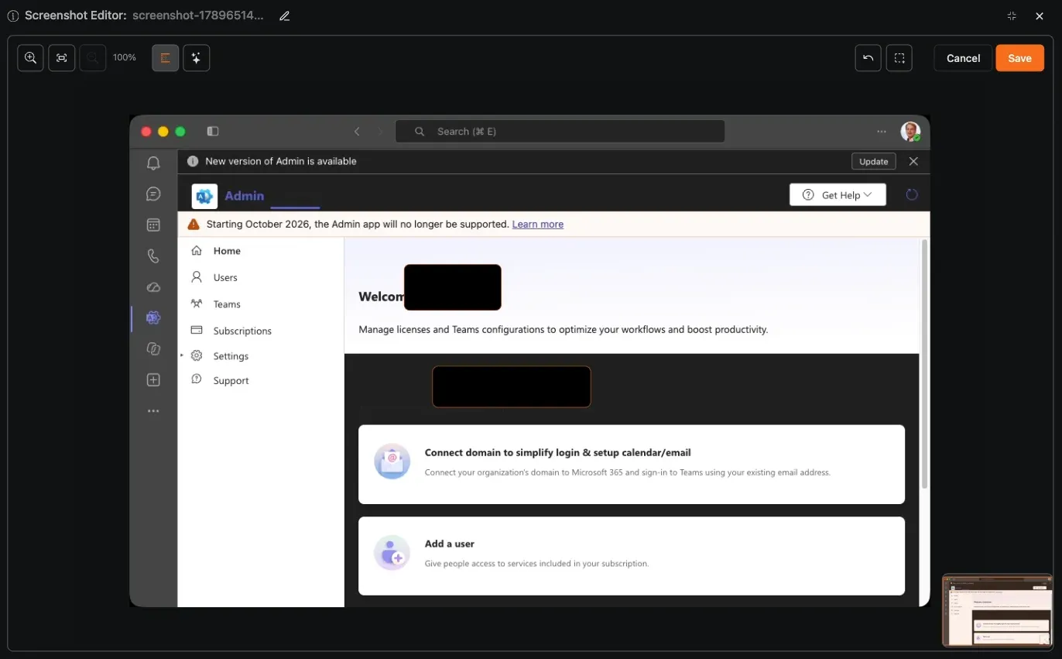Dismiss the new version banner with X
This screenshot has width=1062, height=659.
913,161
